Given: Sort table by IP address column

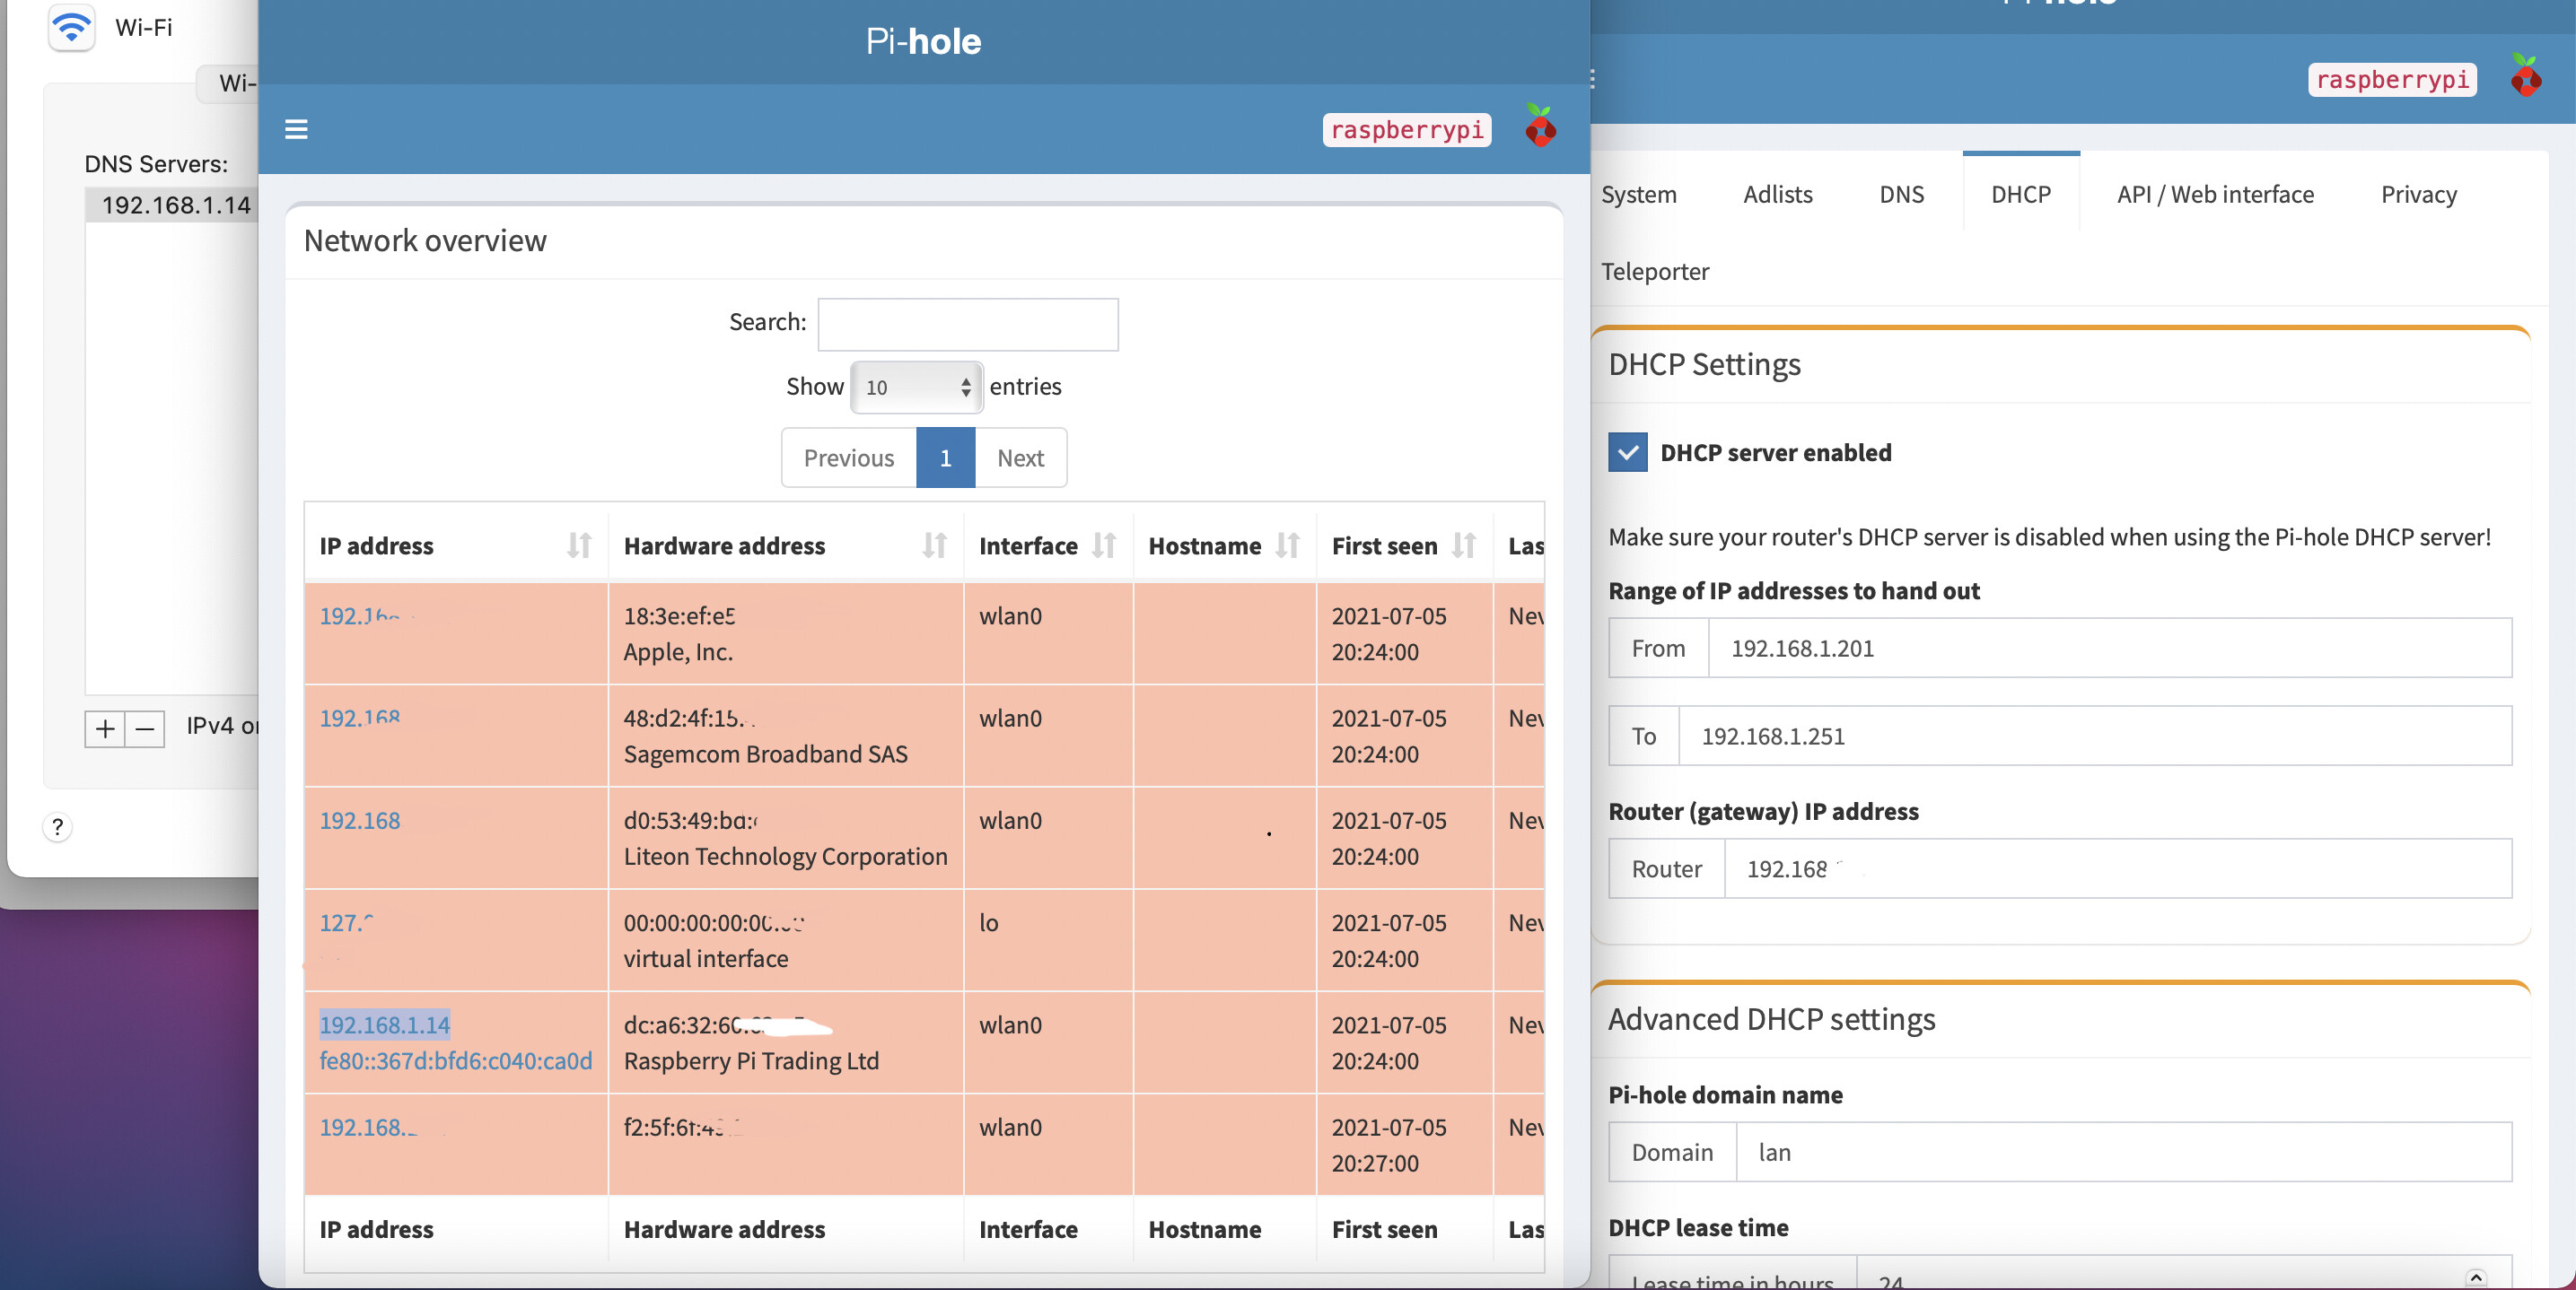Looking at the screenshot, I should 579,545.
